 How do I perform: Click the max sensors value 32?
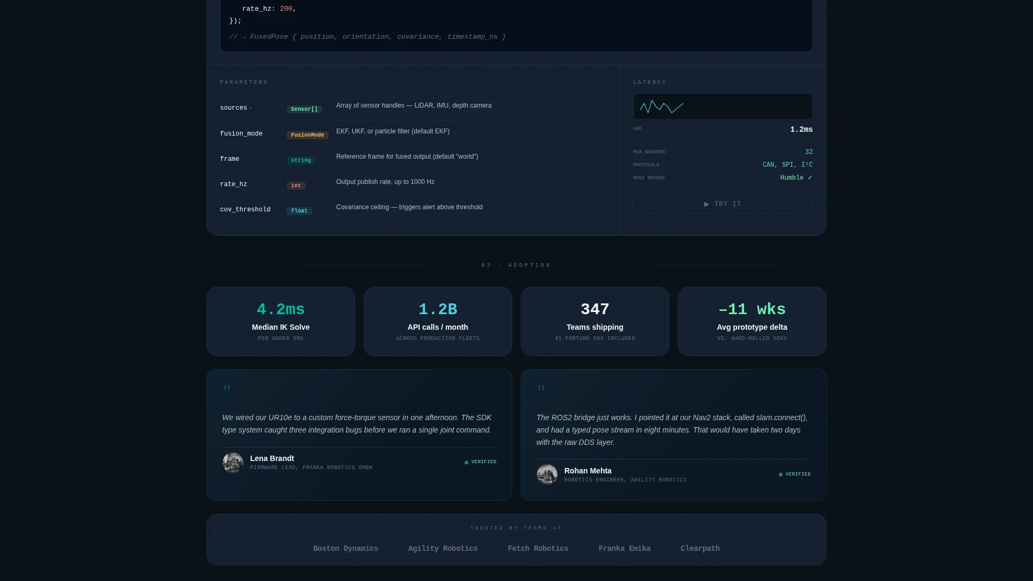point(809,152)
